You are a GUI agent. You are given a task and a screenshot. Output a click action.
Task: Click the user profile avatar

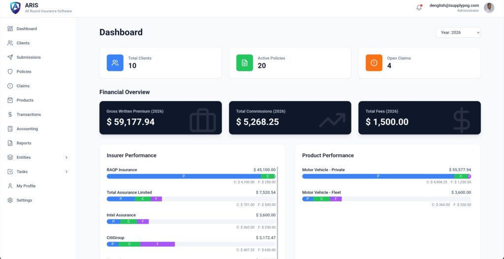click(x=489, y=8)
